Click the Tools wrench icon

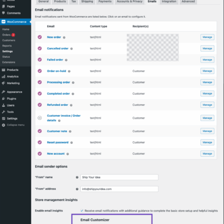tap(3, 112)
